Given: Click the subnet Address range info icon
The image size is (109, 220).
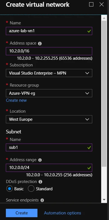Looking at the screenshot, I should pos(40,160).
